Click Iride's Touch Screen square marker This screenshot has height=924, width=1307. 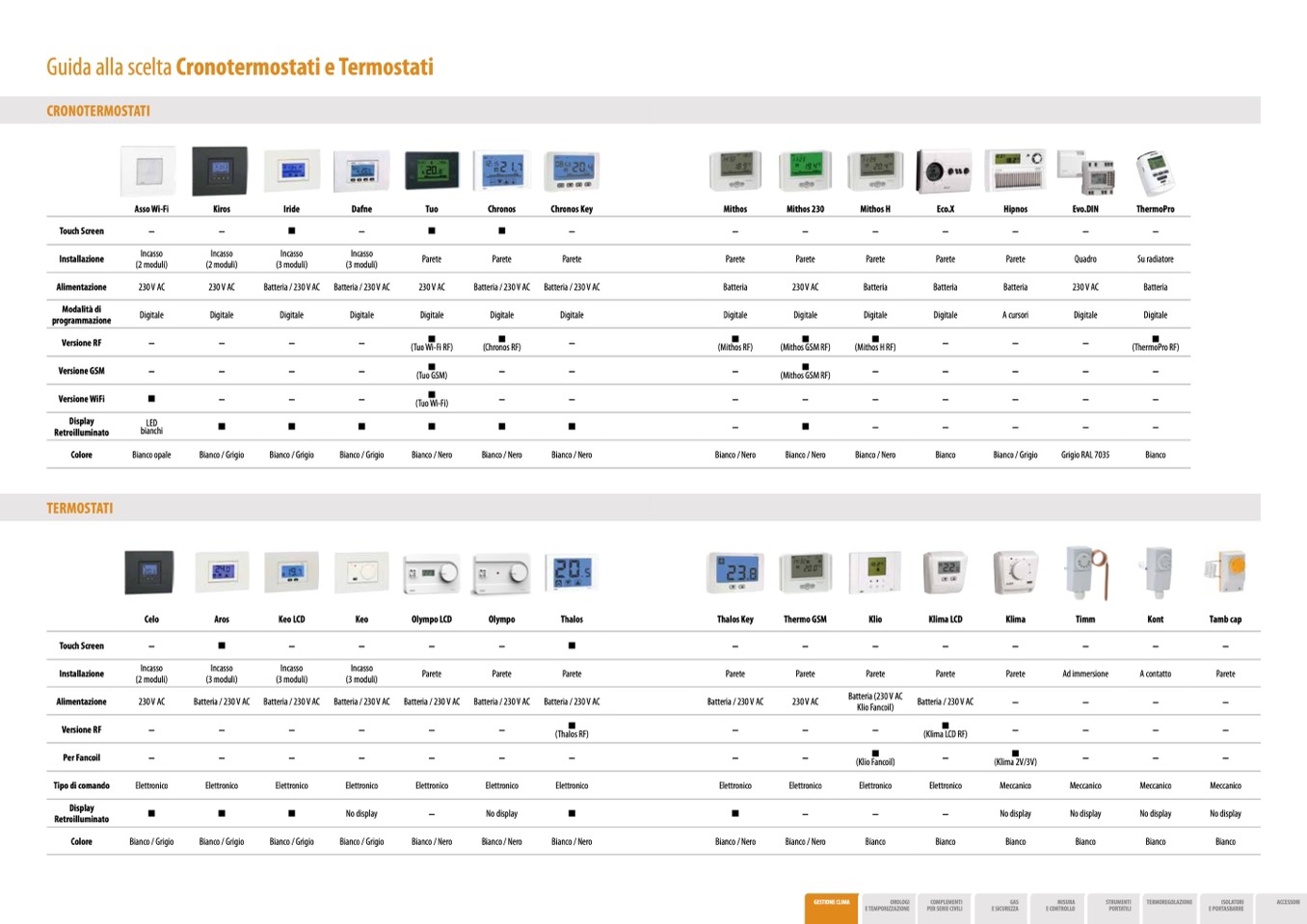pyautogui.click(x=291, y=231)
